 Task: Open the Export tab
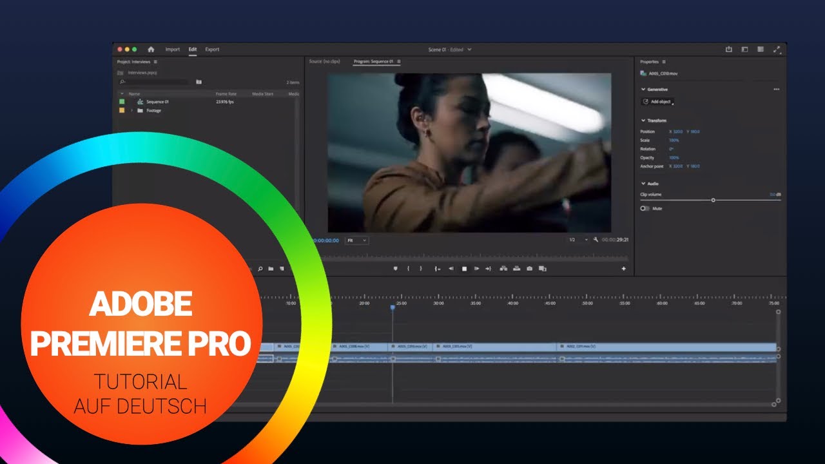pyautogui.click(x=212, y=49)
